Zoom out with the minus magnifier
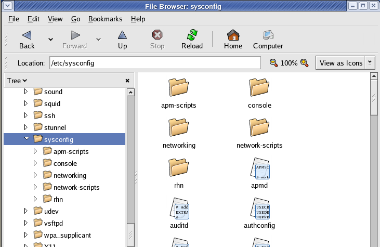Screen dimensions: 380x247 [x=273, y=63]
